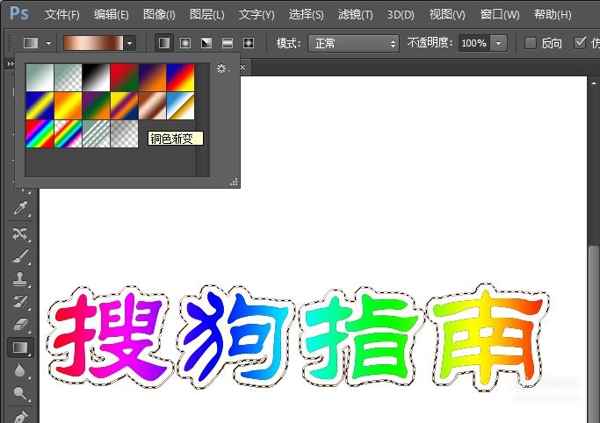The height and width of the screenshot is (423, 600).
Task: Open the 选择(S) menu
Action: click(306, 15)
